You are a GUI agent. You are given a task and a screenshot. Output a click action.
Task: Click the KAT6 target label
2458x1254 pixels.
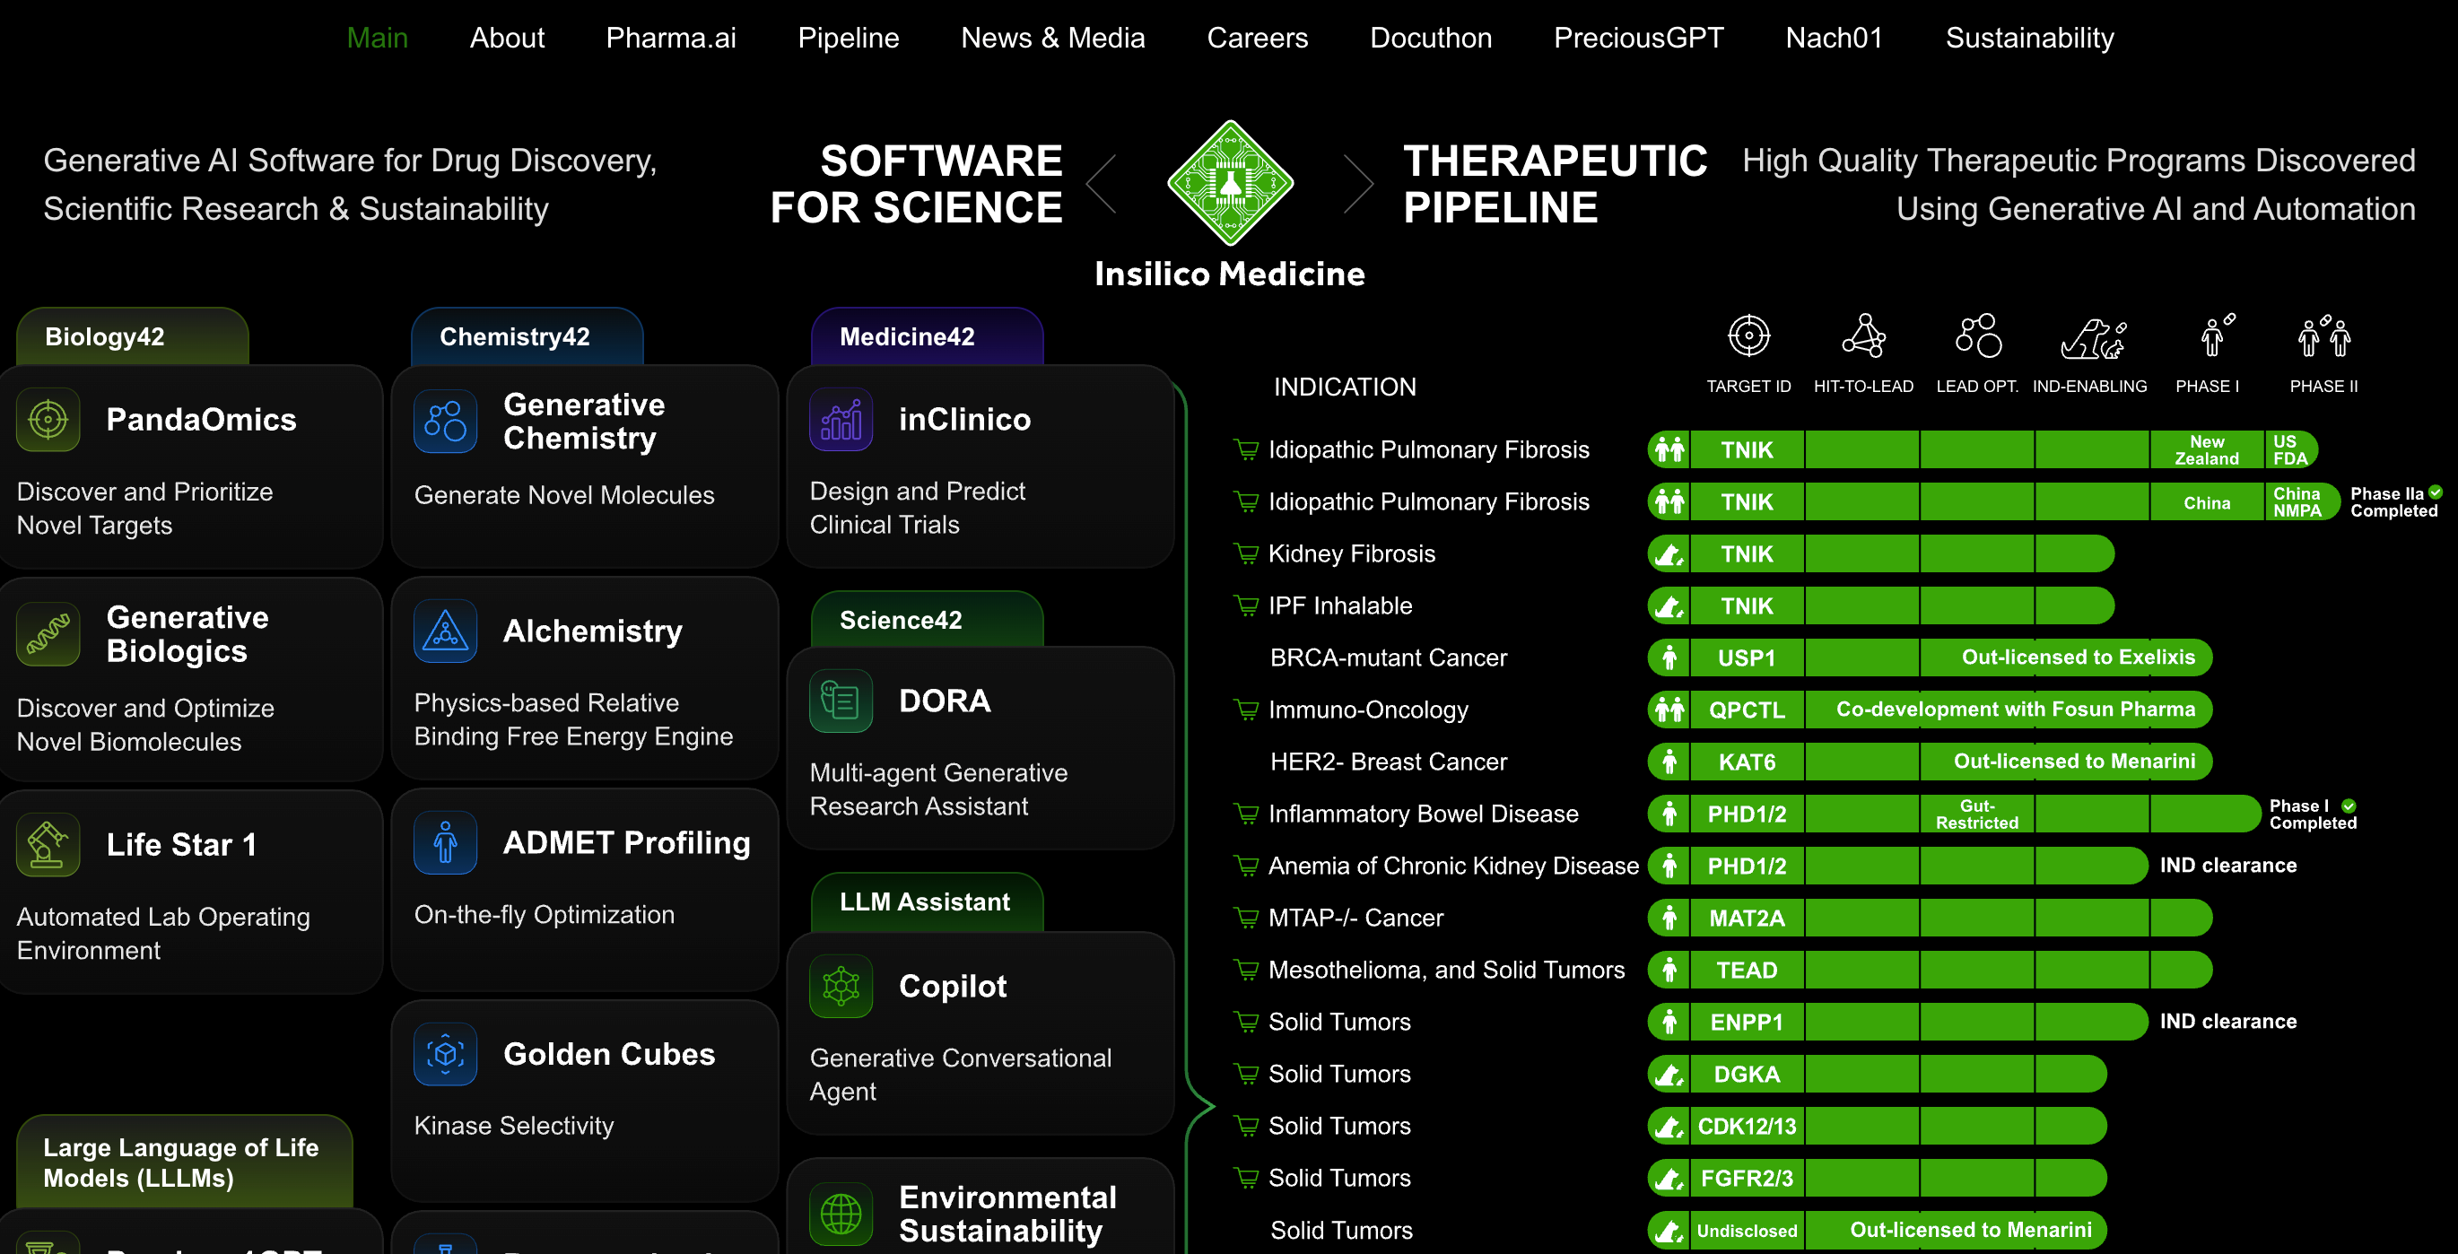tap(1747, 762)
